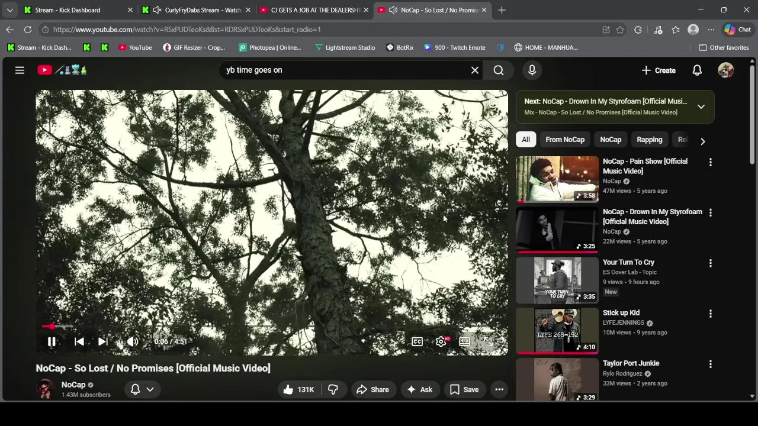Viewport: 758px width, 426px height.
Task: Enter fullscreen mode on the player
Action: pyautogui.click(x=489, y=341)
